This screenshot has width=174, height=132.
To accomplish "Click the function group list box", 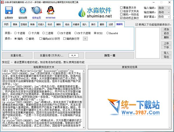I will [x=148, y=43].
